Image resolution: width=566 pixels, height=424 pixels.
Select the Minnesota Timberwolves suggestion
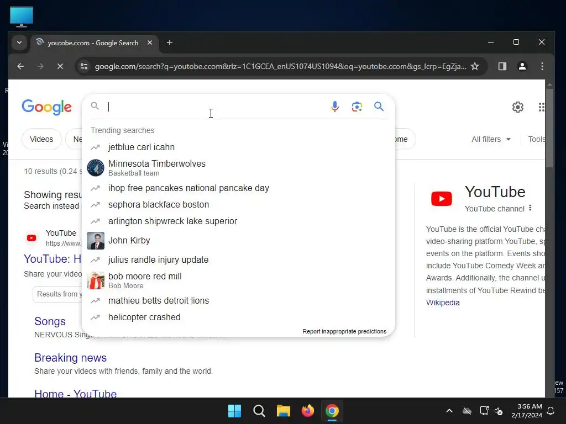click(238, 168)
